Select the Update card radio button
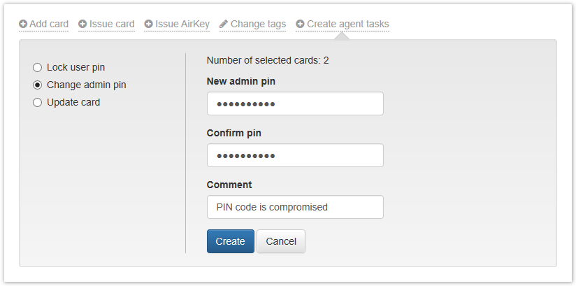The width and height of the screenshot is (576, 286). [x=38, y=102]
